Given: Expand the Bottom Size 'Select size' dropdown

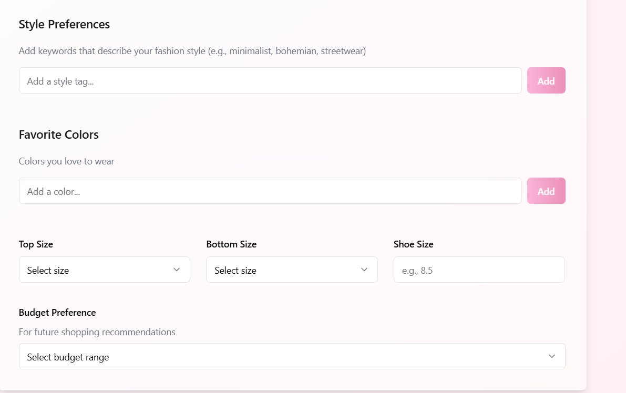Looking at the screenshot, I should click(291, 270).
